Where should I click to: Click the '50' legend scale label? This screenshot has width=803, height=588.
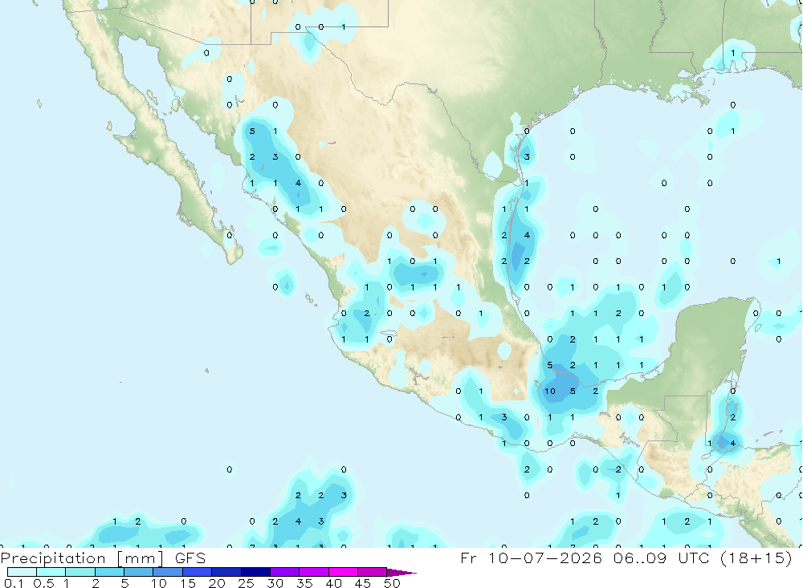393,583
